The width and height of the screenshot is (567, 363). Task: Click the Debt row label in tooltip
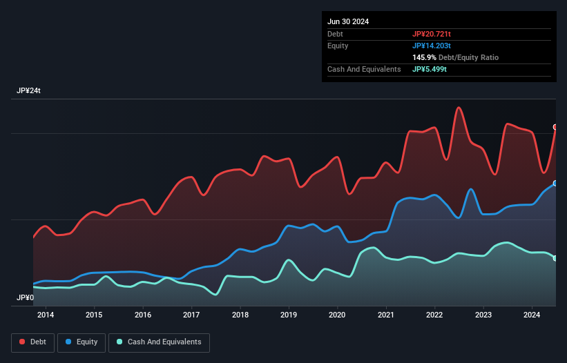pyautogui.click(x=335, y=34)
